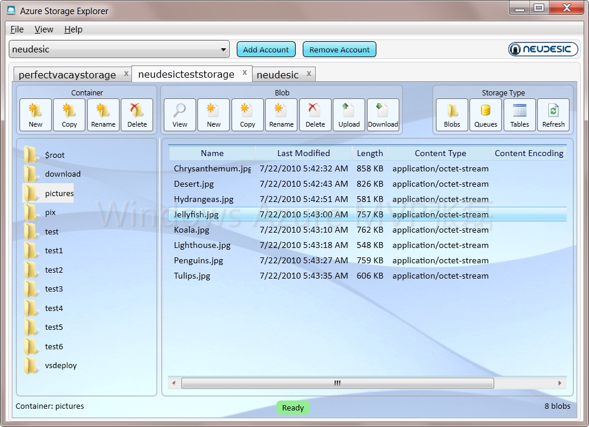Select the Chrysanthemum.jpg blob
589x427 pixels.
368,168
